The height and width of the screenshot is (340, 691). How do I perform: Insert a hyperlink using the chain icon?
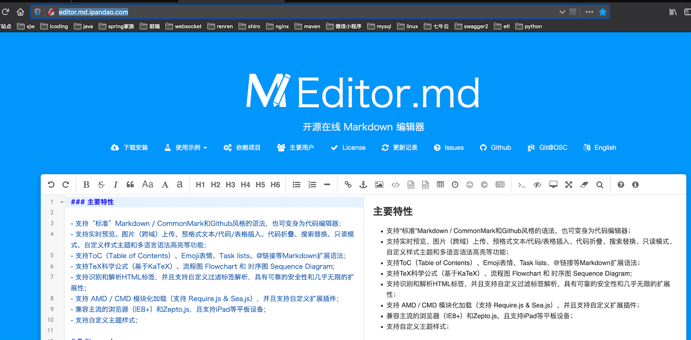pos(348,185)
